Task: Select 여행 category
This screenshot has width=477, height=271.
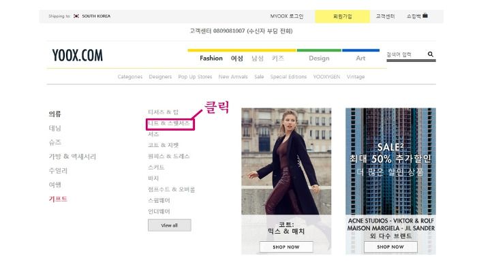Action: 55,185
